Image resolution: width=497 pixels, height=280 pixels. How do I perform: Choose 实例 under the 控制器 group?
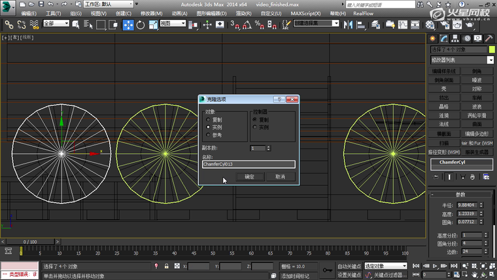[255, 127]
